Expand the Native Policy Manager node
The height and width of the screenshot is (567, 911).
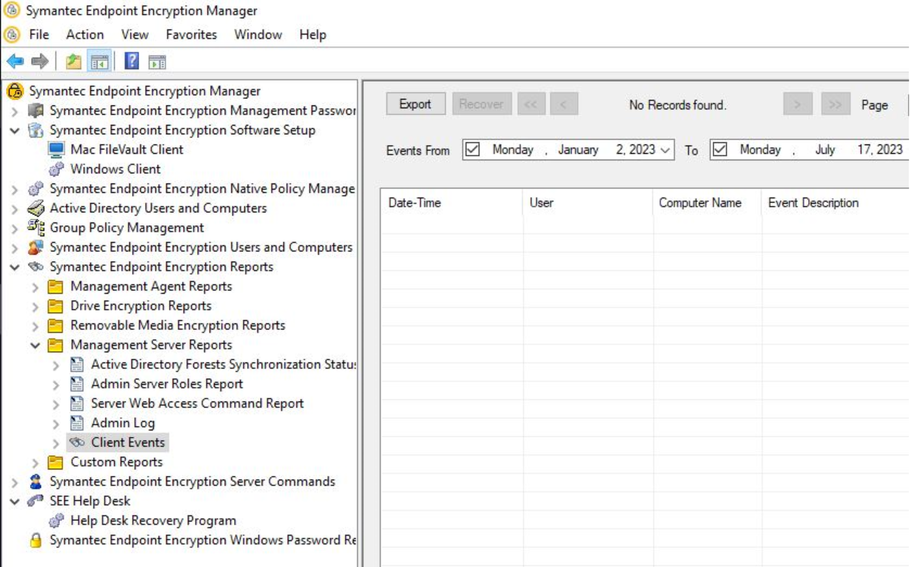(x=15, y=190)
